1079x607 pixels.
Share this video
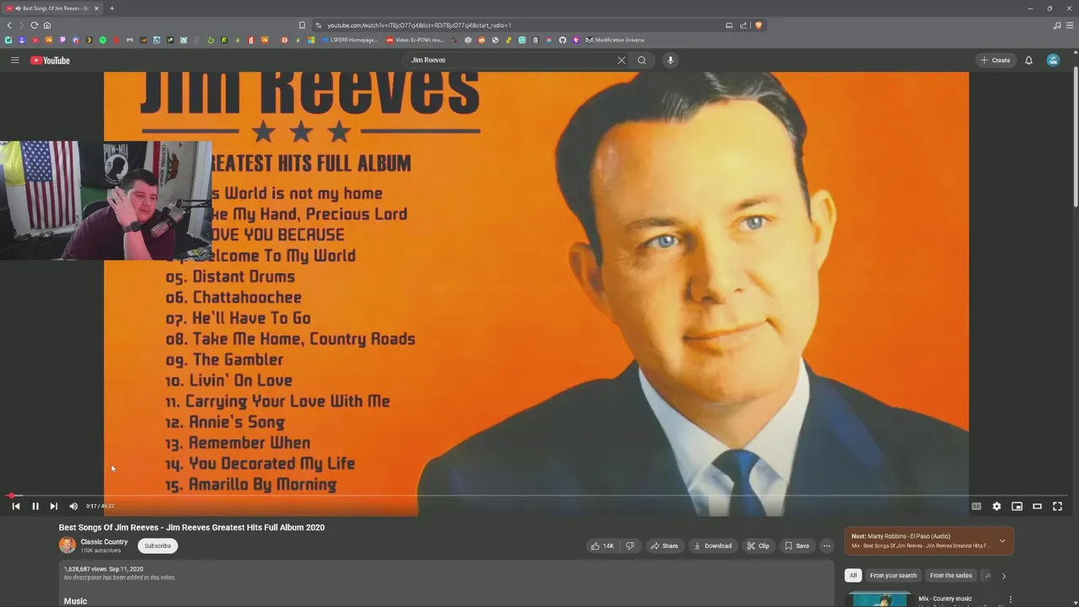(x=664, y=545)
